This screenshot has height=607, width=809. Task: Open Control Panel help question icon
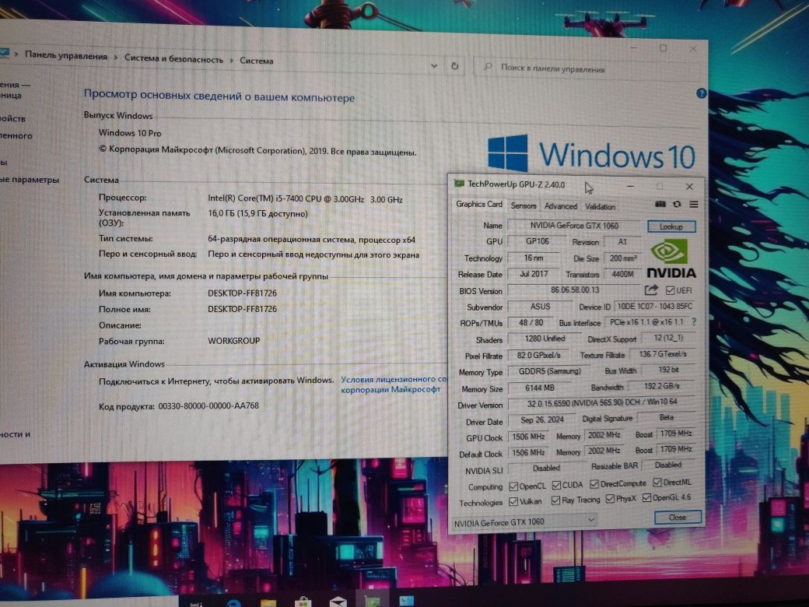click(x=701, y=93)
